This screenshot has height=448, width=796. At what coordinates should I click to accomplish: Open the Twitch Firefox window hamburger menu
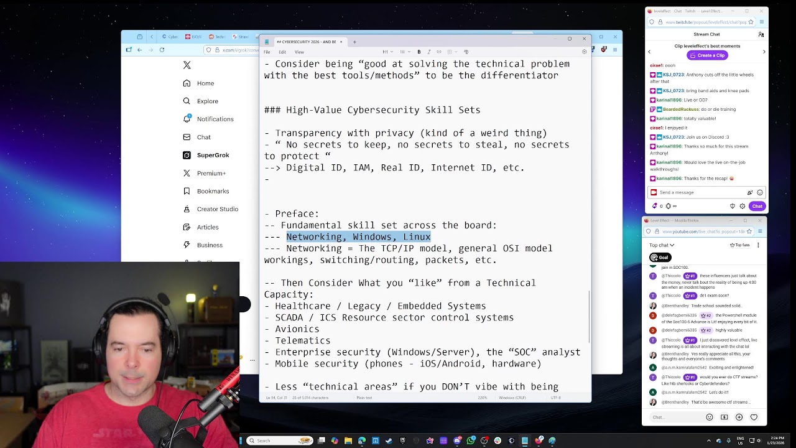click(762, 22)
